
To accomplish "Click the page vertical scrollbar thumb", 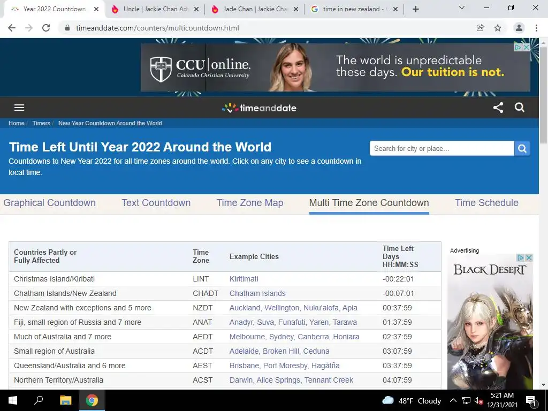I will coord(543,94).
